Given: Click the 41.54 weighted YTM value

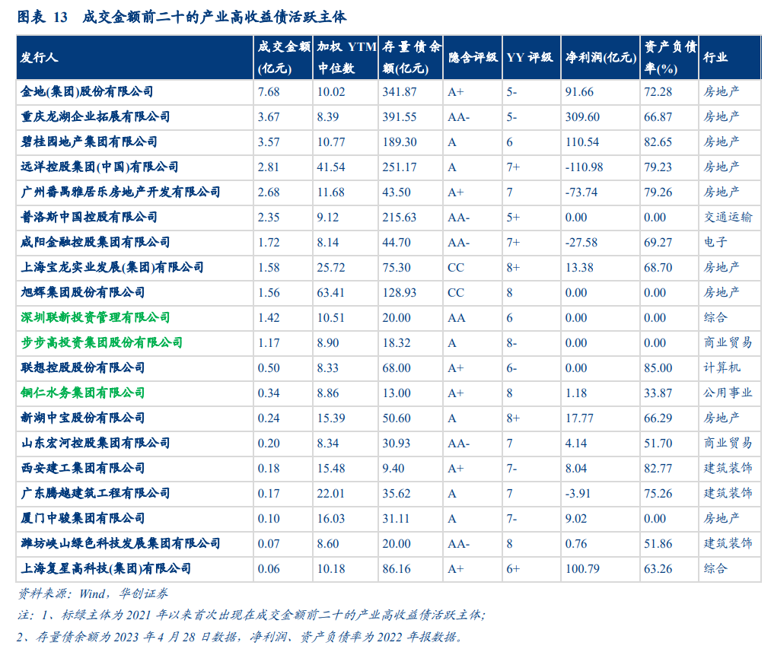Looking at the screenshot, I should (x=331, y=167).
